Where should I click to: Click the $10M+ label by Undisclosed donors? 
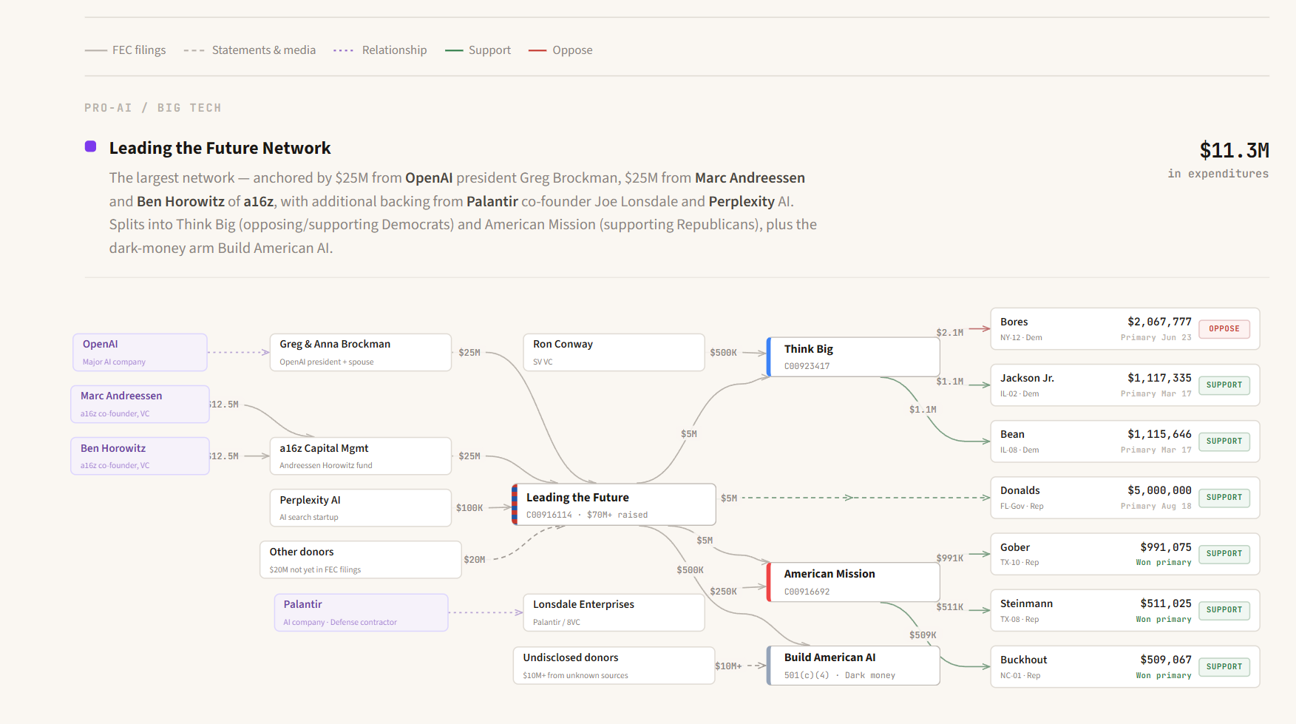point(728,666)
